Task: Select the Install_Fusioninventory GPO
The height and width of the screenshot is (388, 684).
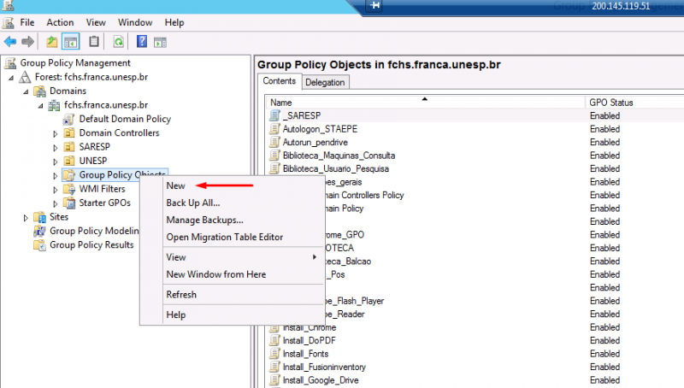Action: 324,367
